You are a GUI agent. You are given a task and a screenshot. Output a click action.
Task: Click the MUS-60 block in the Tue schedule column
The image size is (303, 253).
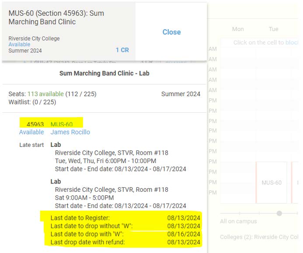point(272,183)
